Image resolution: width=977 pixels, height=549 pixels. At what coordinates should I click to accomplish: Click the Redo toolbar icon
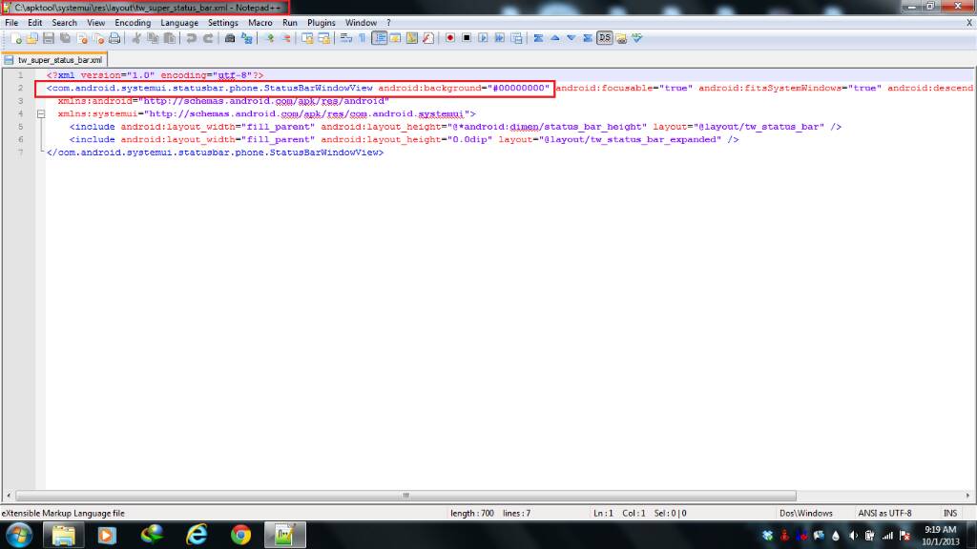pyautogui.click(x=208, y=38)
